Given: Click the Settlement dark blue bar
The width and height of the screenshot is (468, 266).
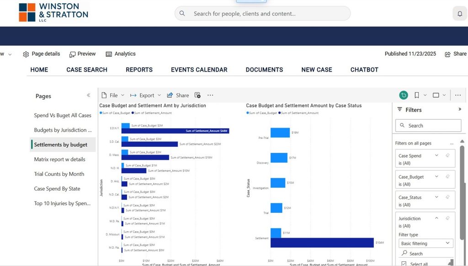Looking at the screenshot, I should pyautogui.click(x=322, y=243).
